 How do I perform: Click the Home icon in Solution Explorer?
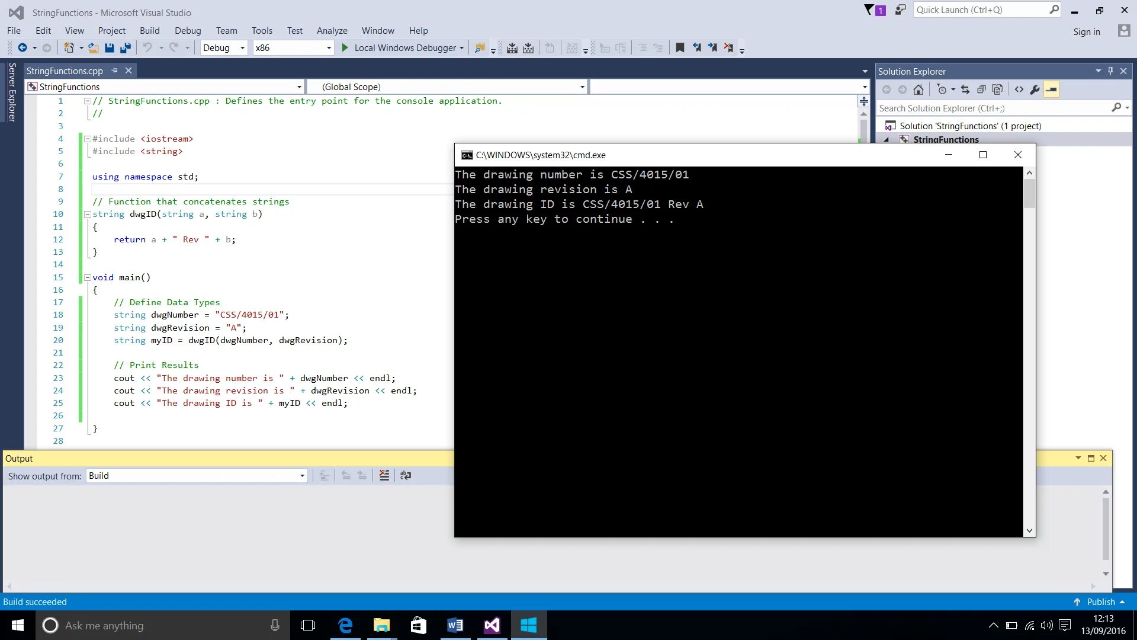918,89
